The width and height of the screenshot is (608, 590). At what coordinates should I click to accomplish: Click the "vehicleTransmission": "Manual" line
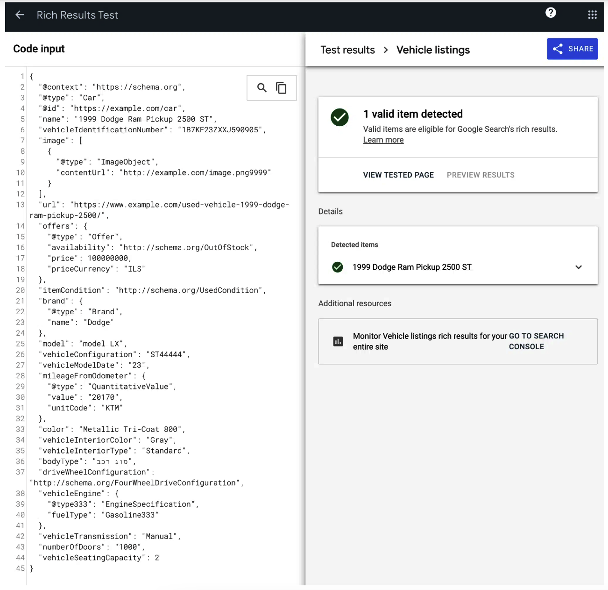tap(110, 536)
